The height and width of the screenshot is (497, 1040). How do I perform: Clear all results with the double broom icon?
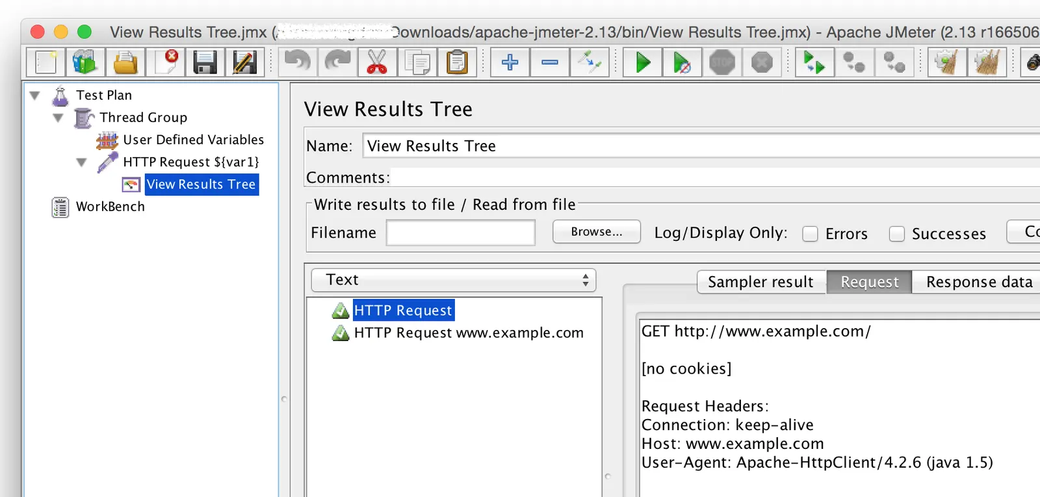click(x=987, y=63)
